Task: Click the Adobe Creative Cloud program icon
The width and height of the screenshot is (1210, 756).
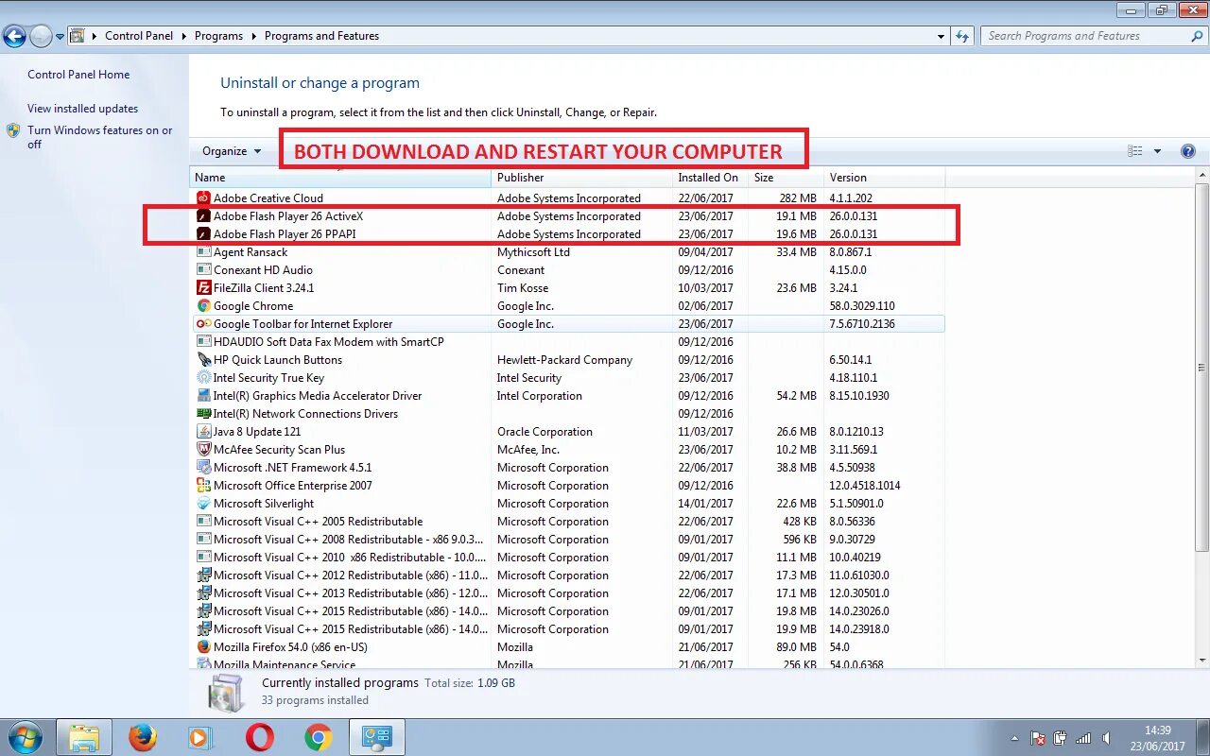Action: coord(203,198)
